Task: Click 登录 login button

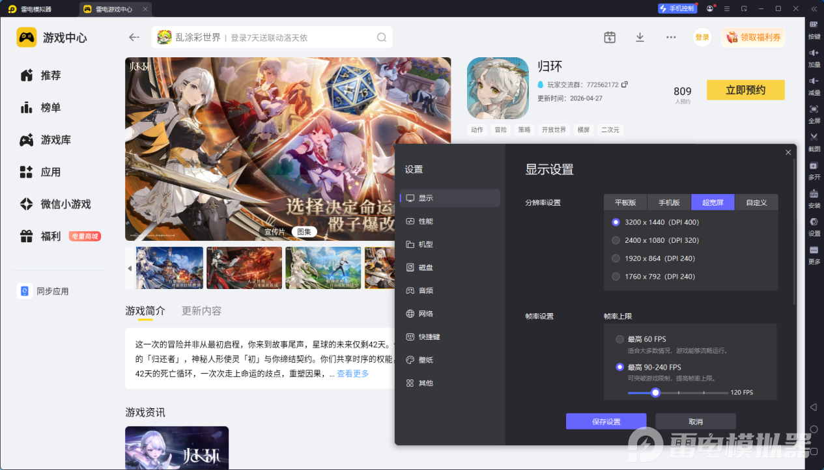Action: 702,37
